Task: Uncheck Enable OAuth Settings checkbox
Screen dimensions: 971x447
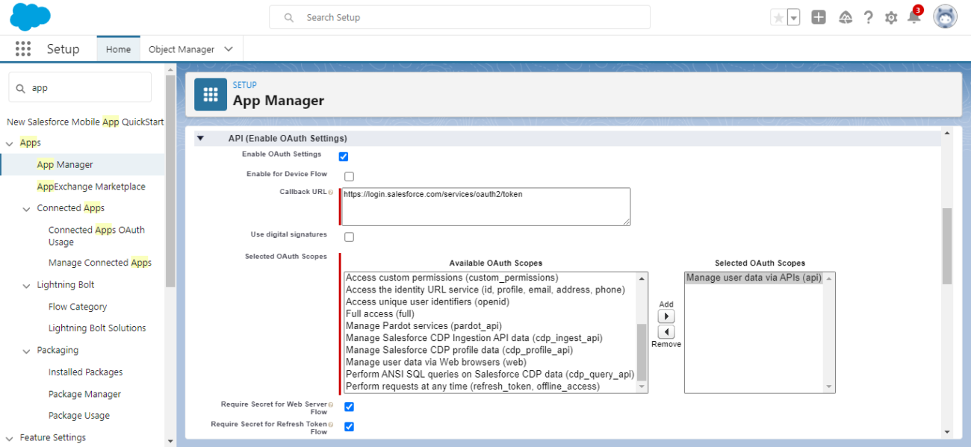Action: [344, 157]
